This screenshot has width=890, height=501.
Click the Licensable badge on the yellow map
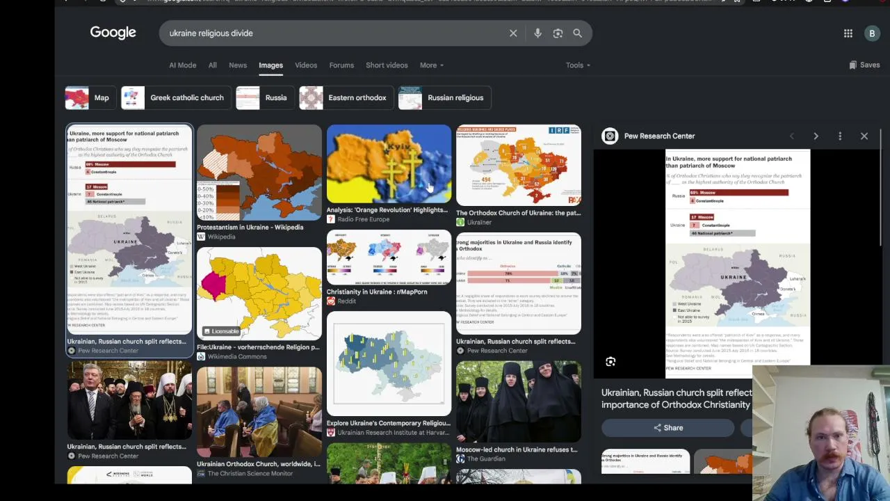(221, 331)
